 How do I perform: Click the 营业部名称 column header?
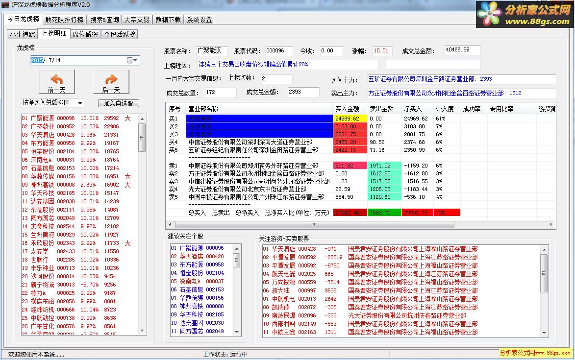(x=259, y=109)
